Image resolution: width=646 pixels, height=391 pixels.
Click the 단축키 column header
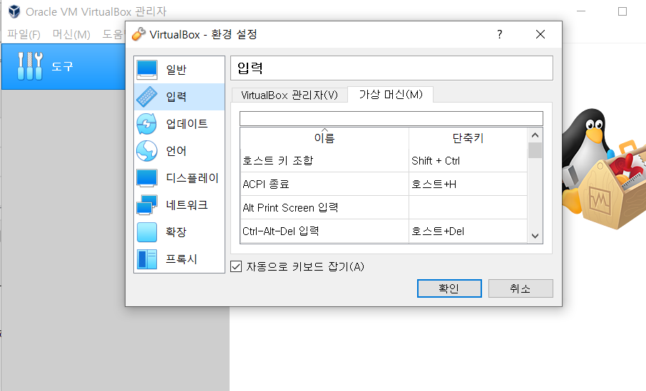[x=468, y=138]
